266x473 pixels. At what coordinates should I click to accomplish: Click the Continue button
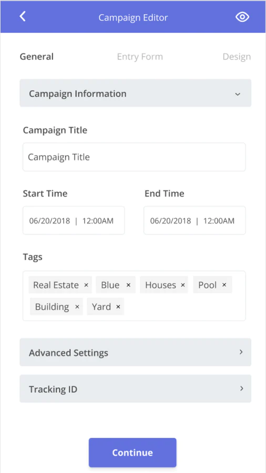[132, 453]
